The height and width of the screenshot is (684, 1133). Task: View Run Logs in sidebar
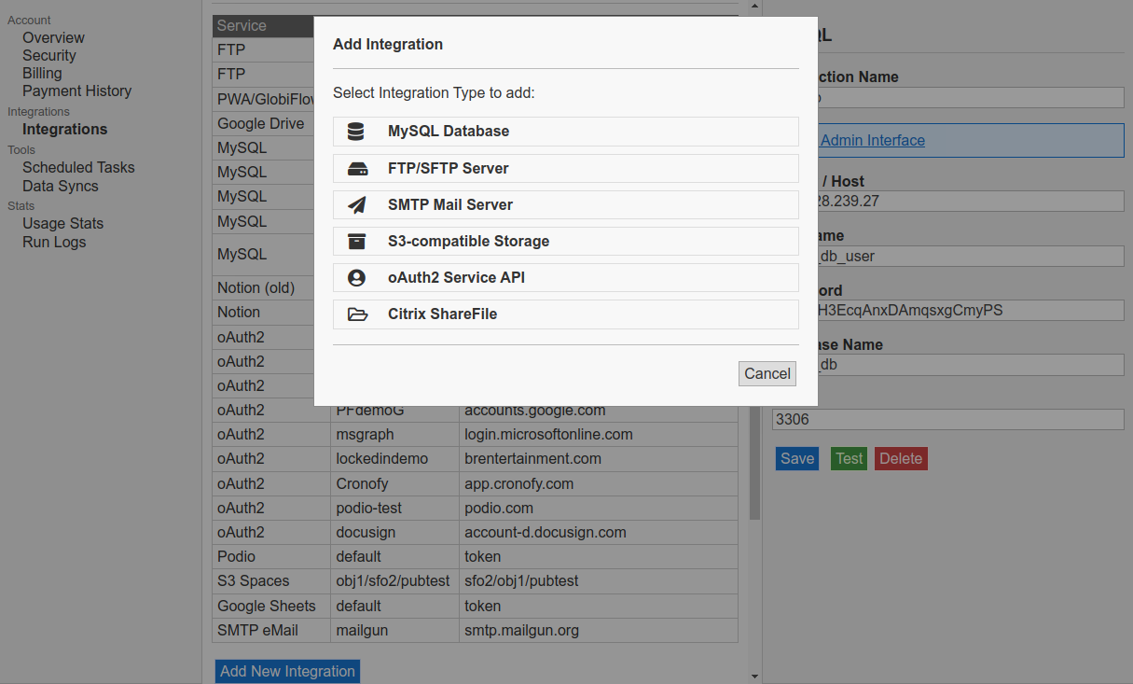click(x=54, y=242)
